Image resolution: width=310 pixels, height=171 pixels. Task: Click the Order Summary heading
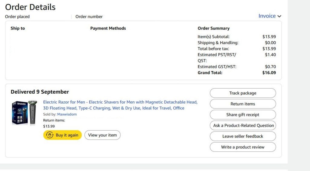click(x=213, y=28)
